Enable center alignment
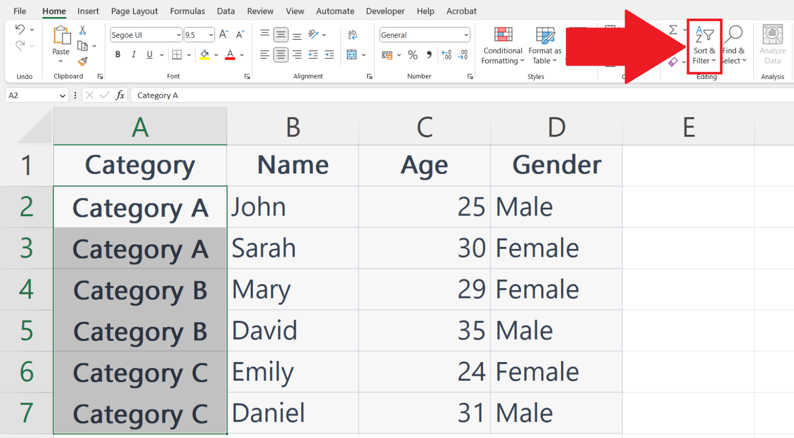Screen dimensions: 794x438 (x=281, y=54)
